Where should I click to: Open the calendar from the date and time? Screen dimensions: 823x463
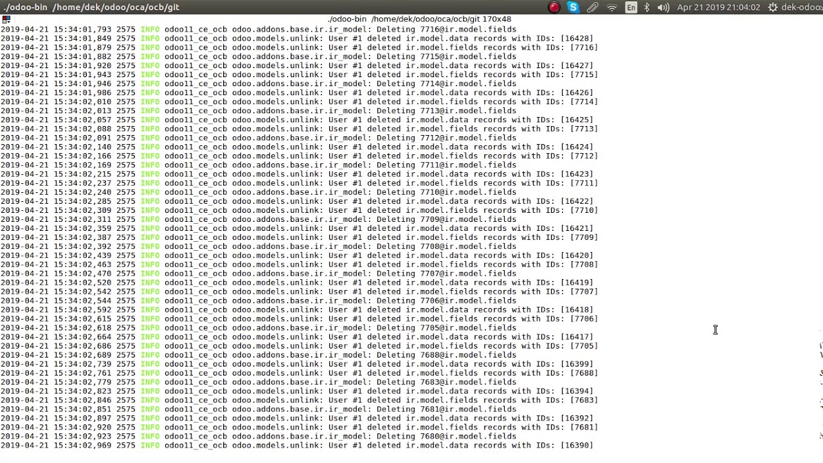(719, 8)
